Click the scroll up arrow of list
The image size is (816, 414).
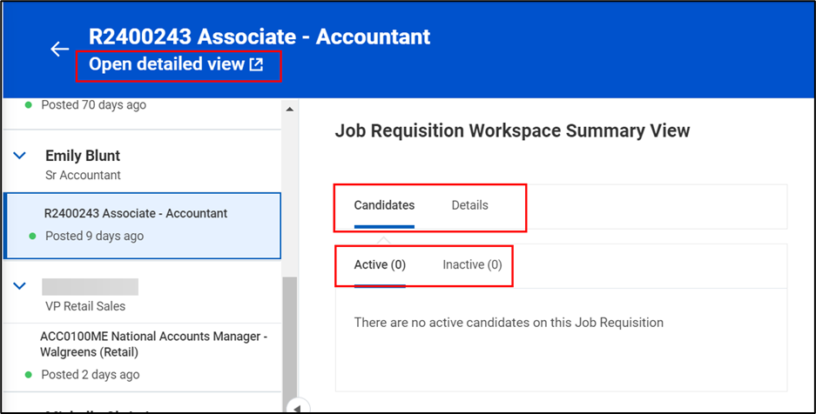[x=290, y=109]
